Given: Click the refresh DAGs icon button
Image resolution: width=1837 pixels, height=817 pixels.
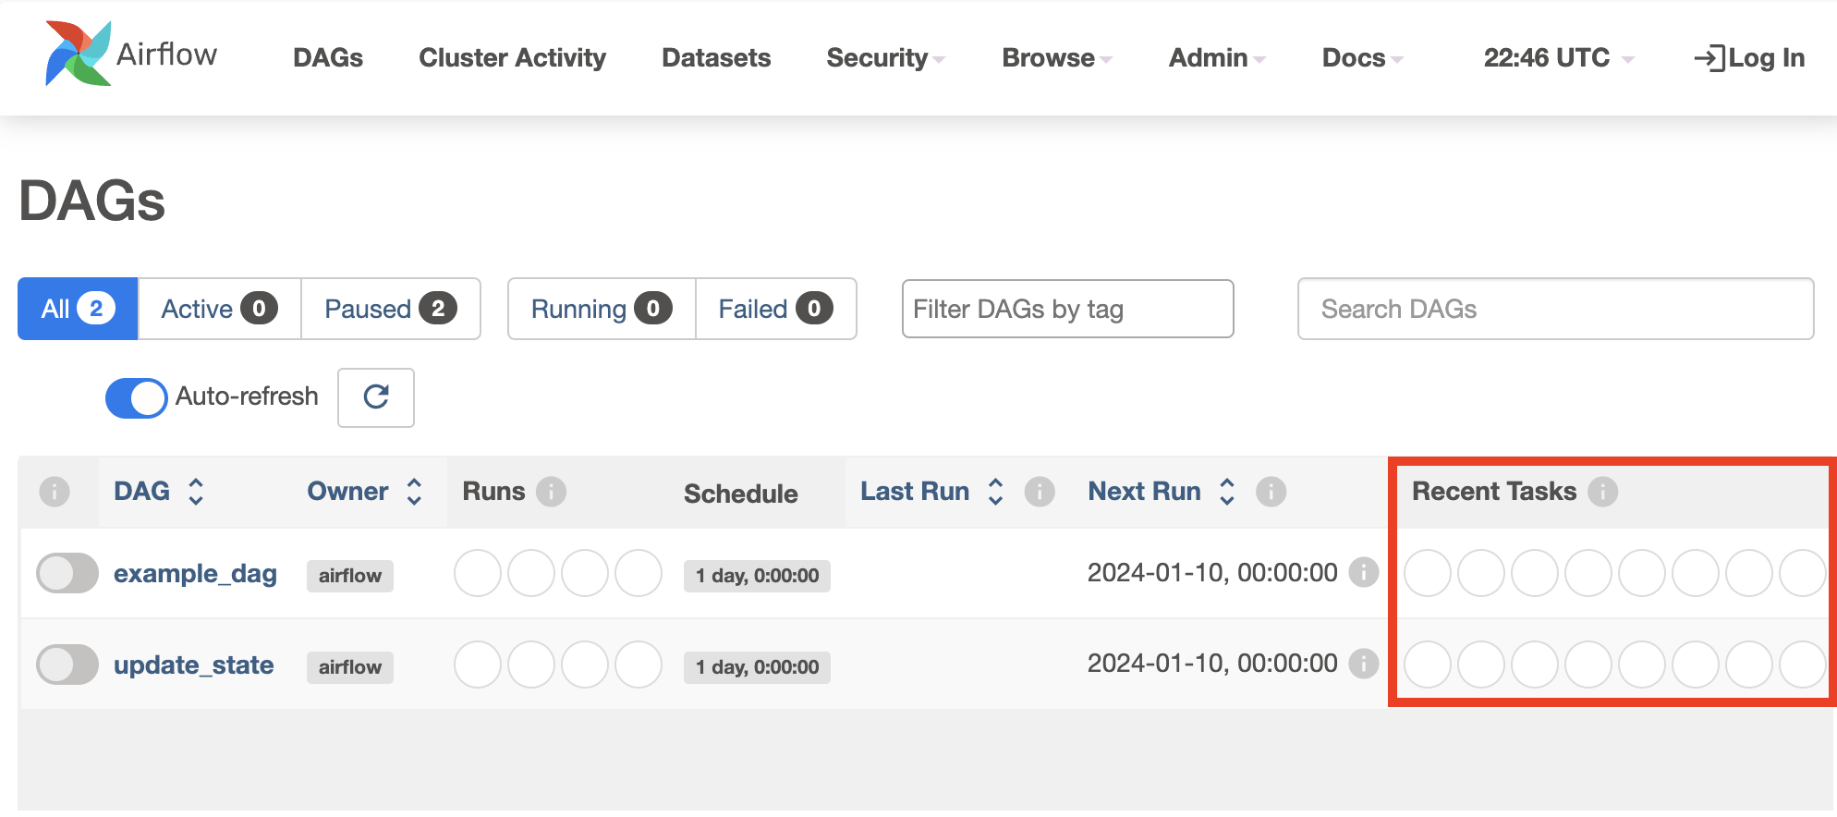Looking at the screenshot, I should click(376, 397).
